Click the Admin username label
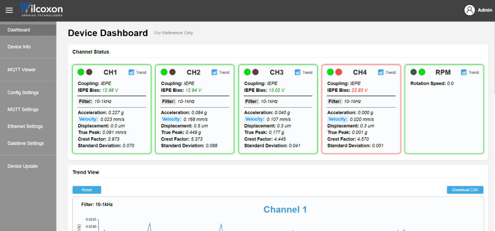The height and width of the screenshot is (231, 495). point(485,10)
